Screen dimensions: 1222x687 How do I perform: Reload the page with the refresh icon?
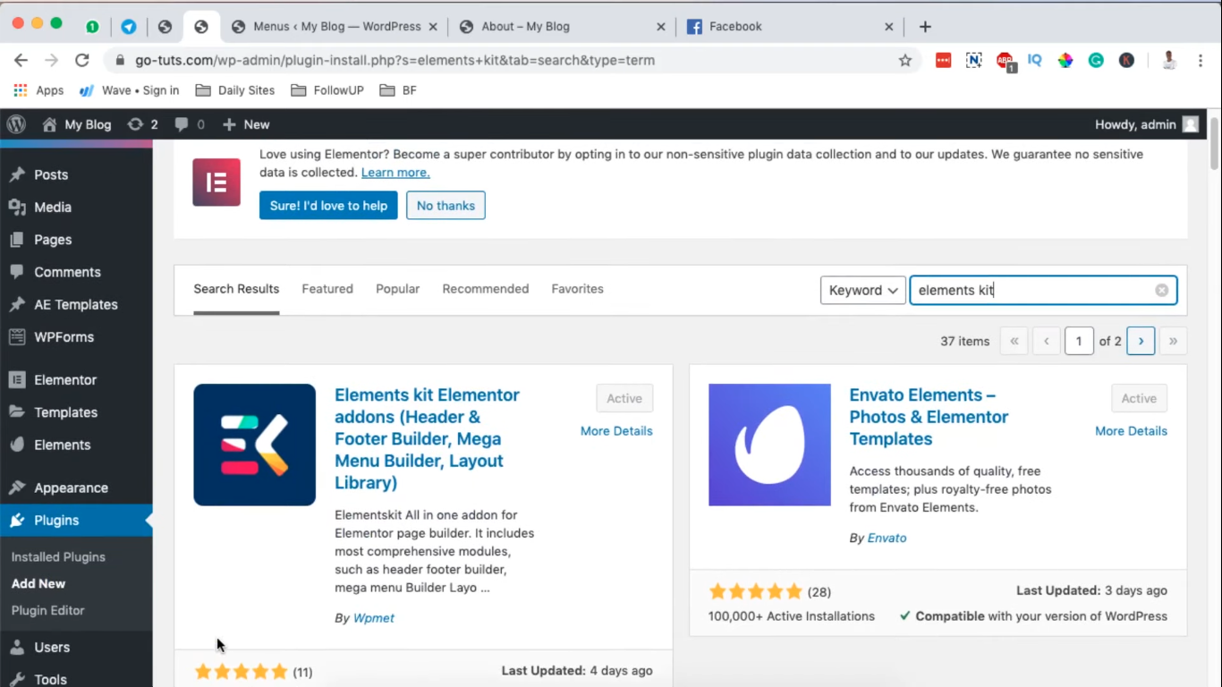point(82,60)
